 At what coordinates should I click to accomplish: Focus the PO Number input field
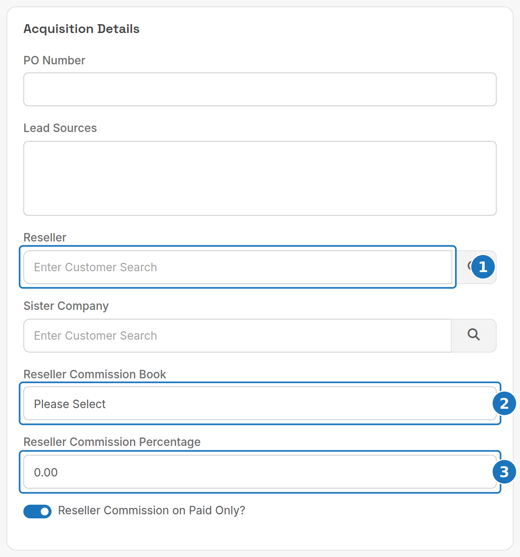pyautogui.click(x=260, y=89)
